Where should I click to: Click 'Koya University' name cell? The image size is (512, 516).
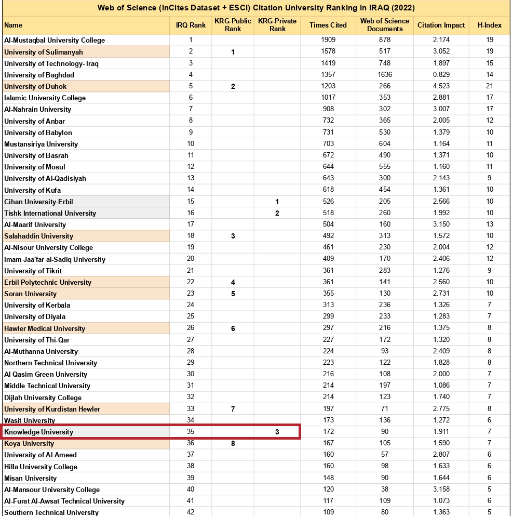86,444
